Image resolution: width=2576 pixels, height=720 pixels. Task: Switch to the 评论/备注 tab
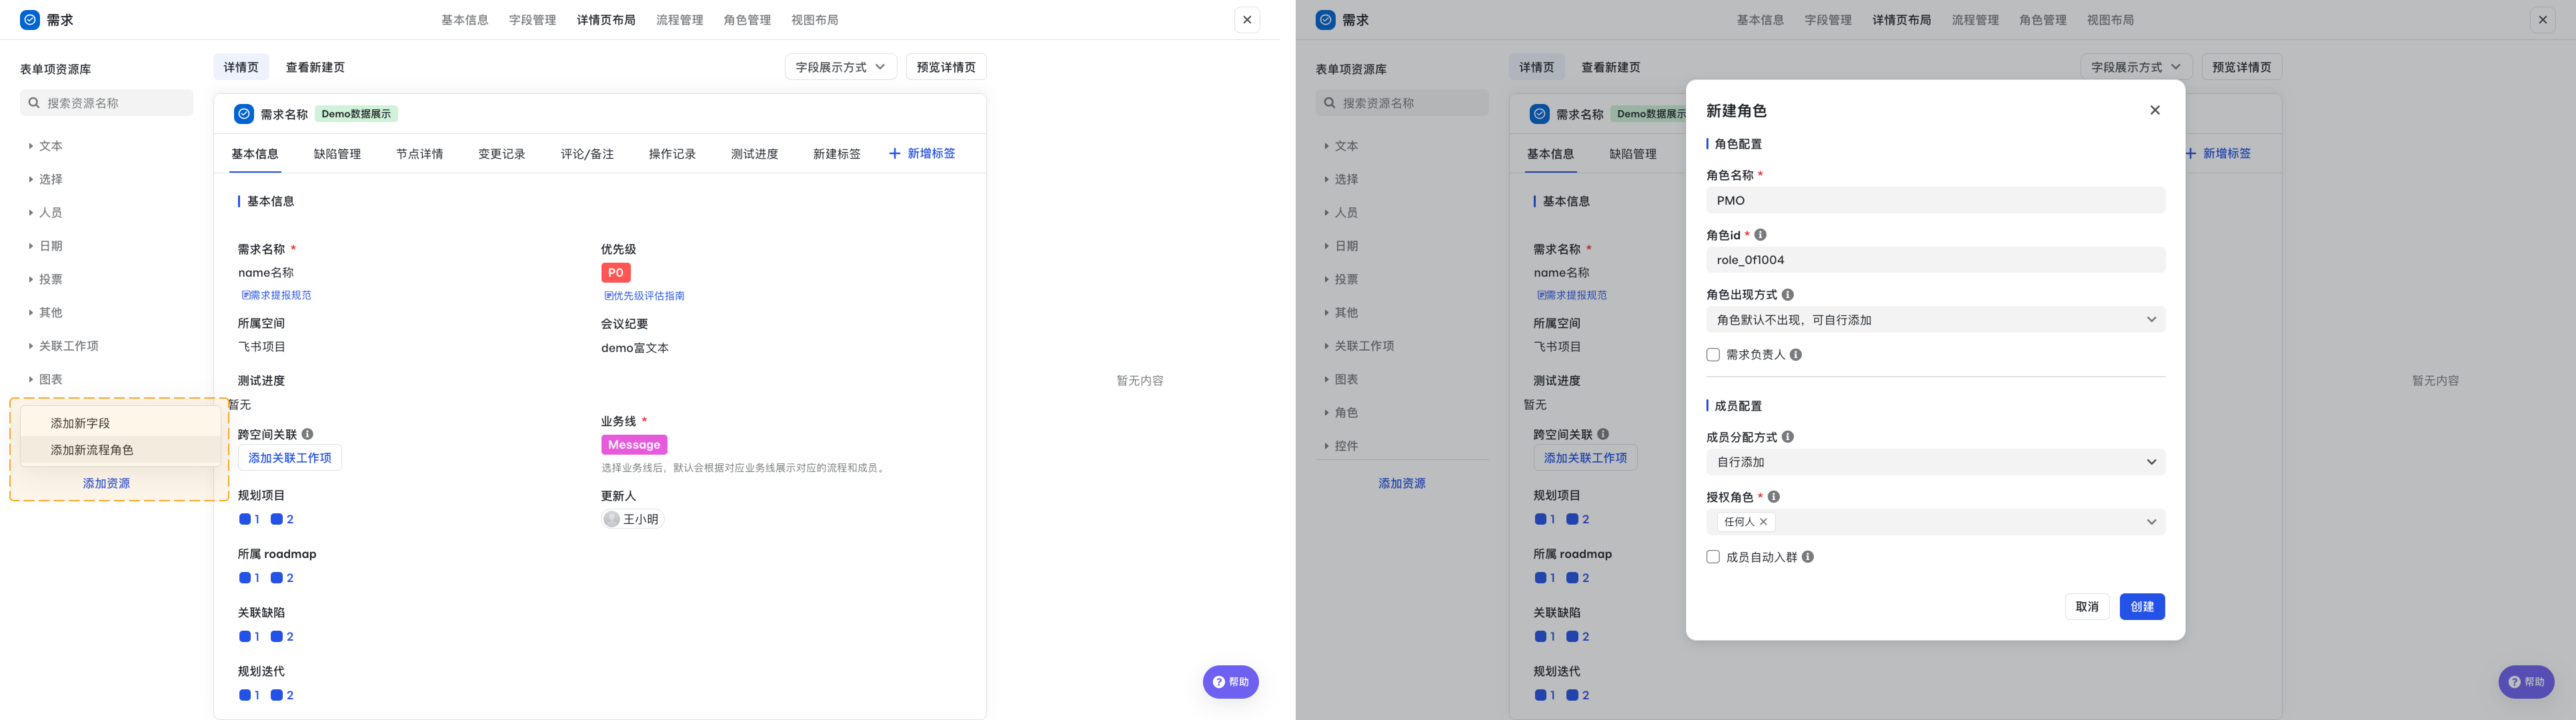(587, 154)
